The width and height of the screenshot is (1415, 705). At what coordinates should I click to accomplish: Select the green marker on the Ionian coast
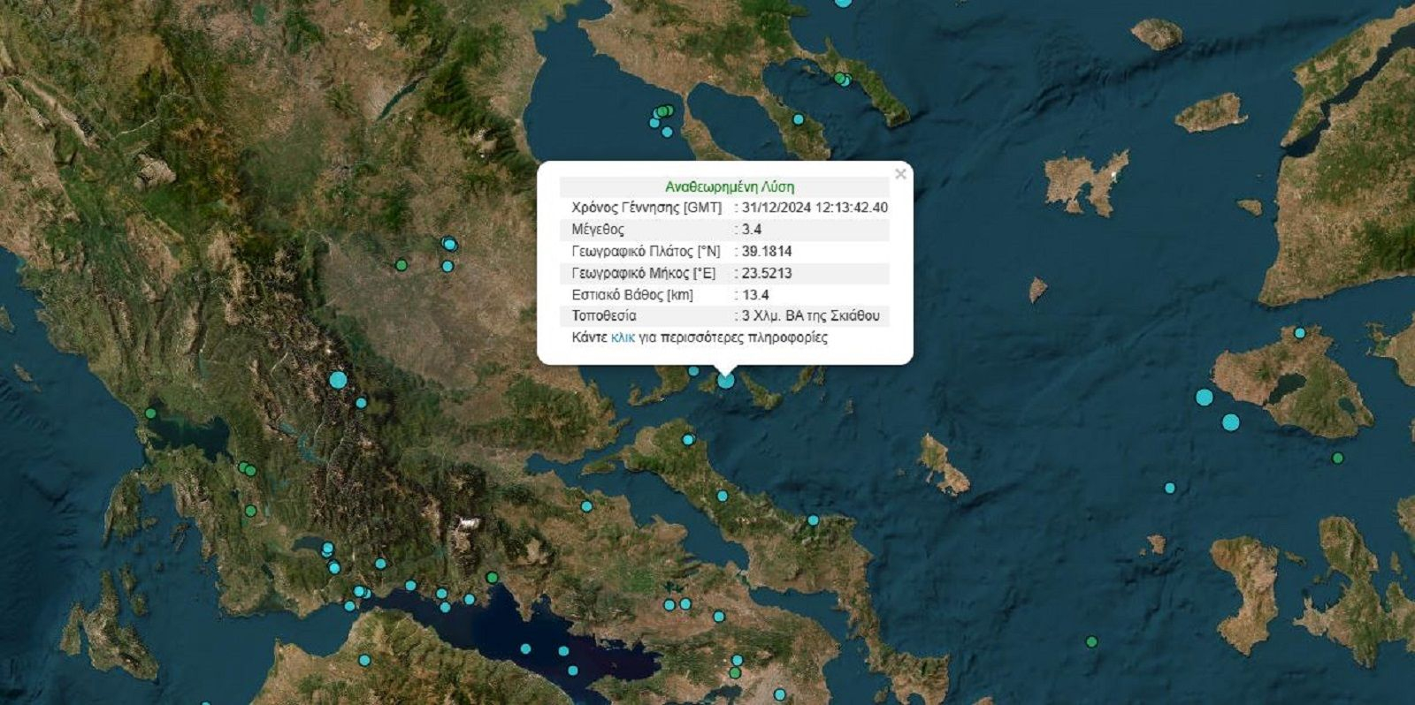click(150, 413)
